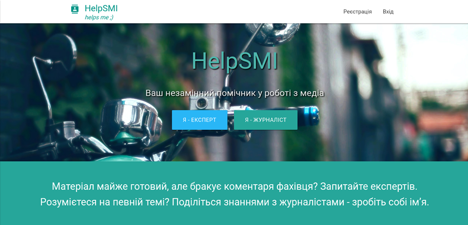The image size is (468, 225).
Task: Click the 'helps me ;)' tagline
Action: 99,17
